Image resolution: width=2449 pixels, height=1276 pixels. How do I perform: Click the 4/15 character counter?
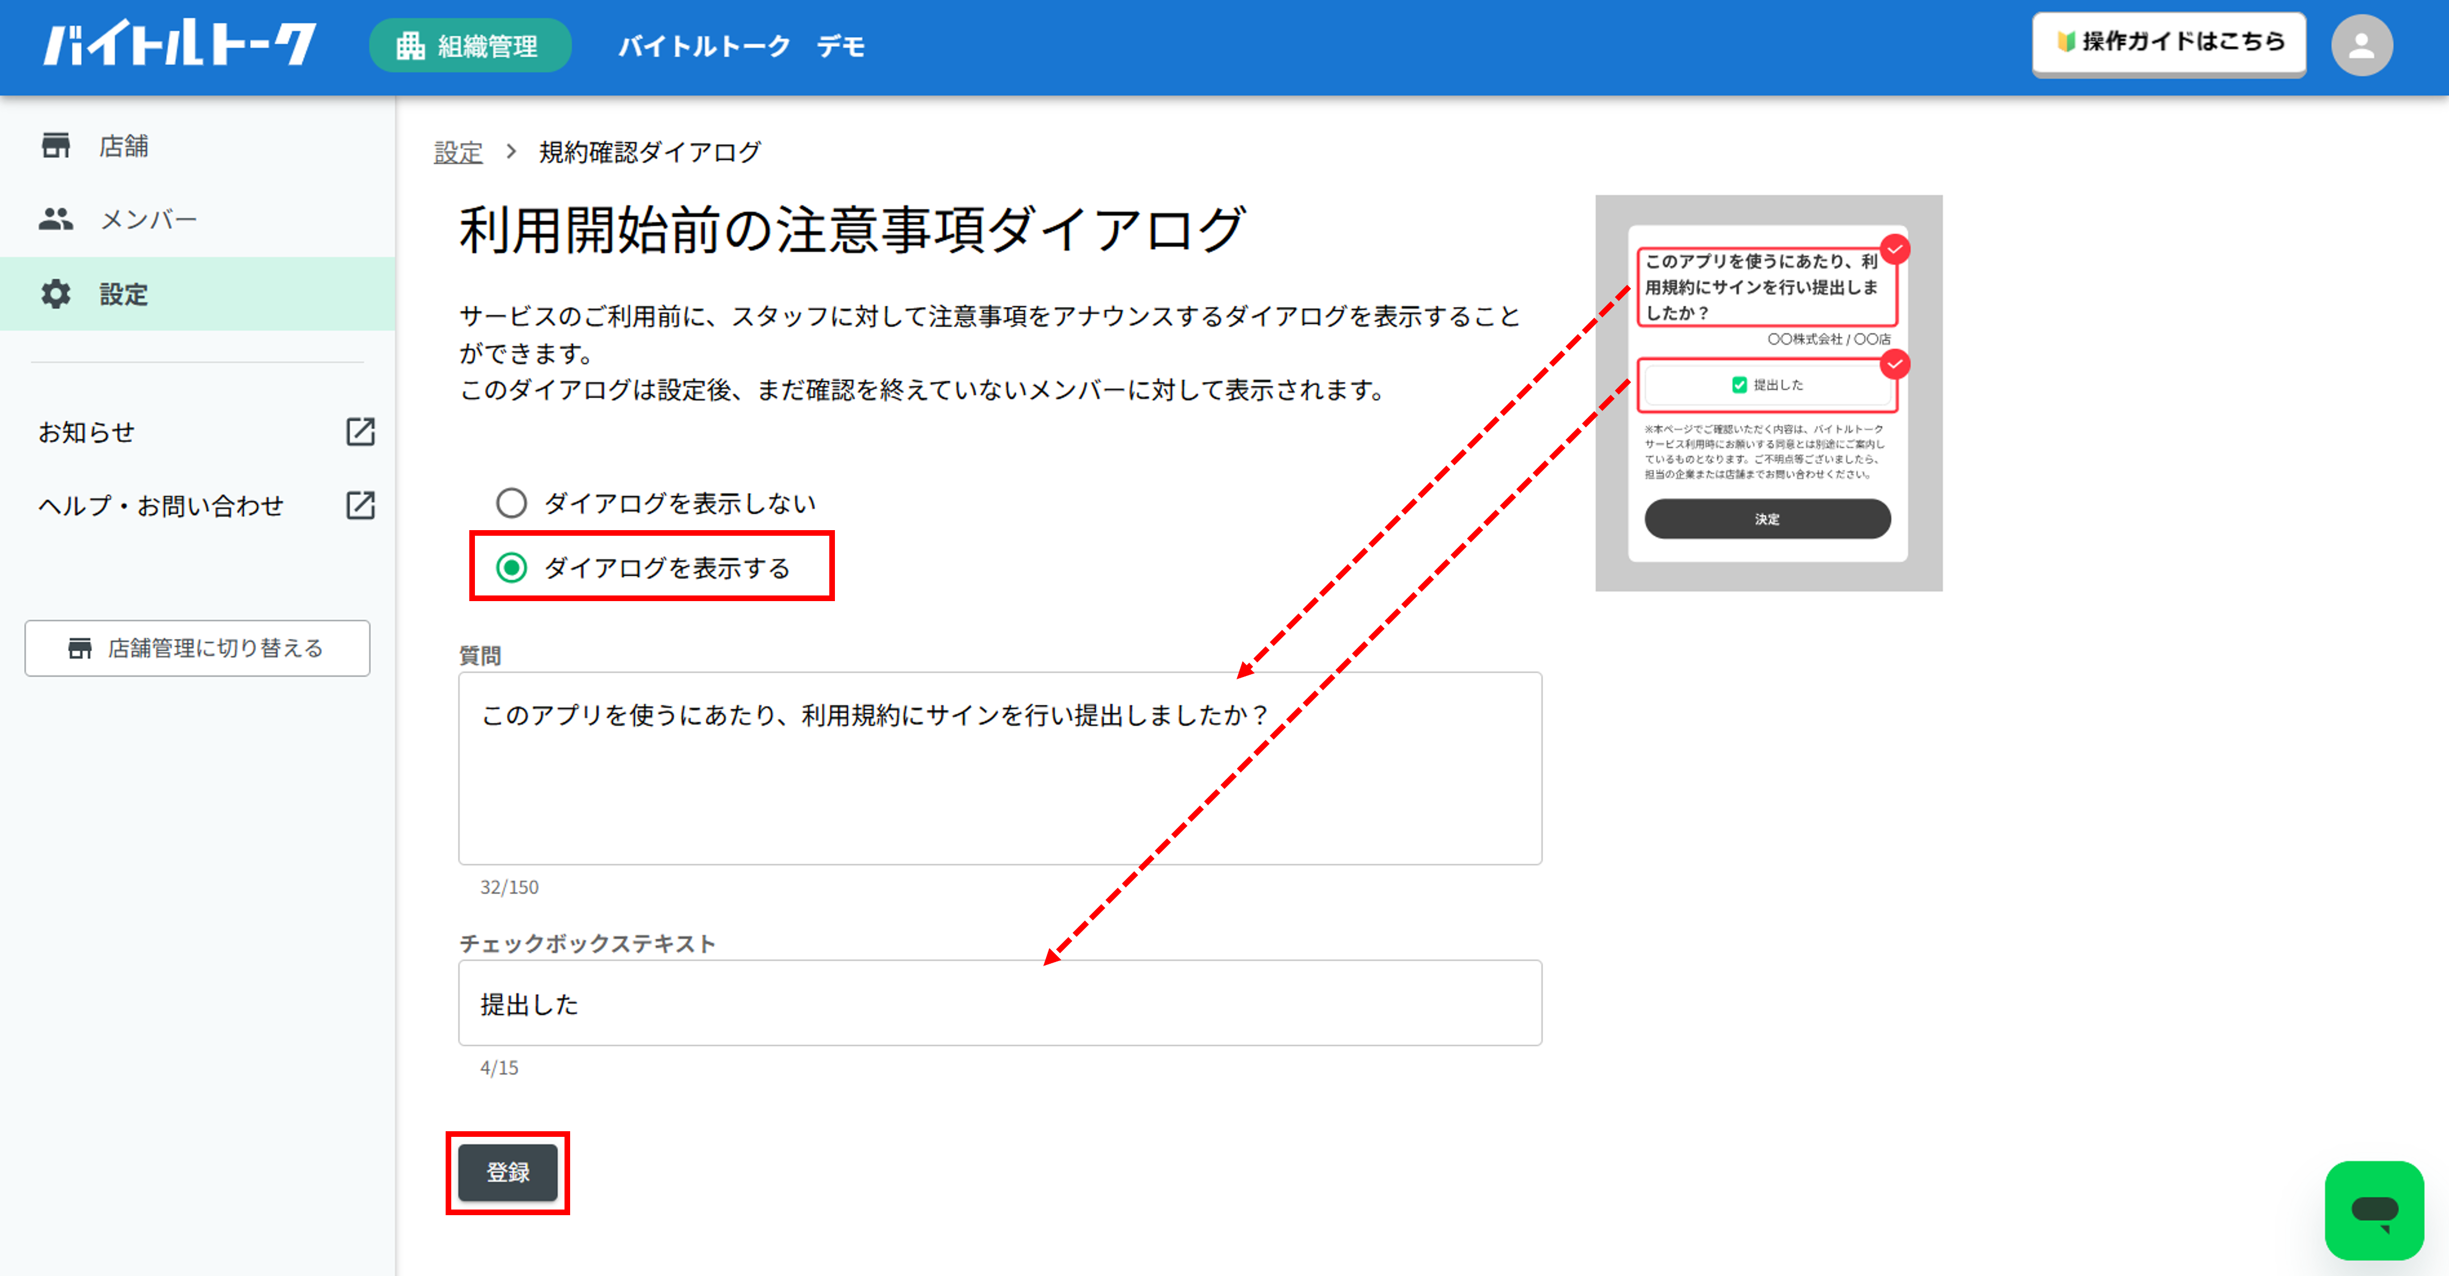click(499, 1068)
